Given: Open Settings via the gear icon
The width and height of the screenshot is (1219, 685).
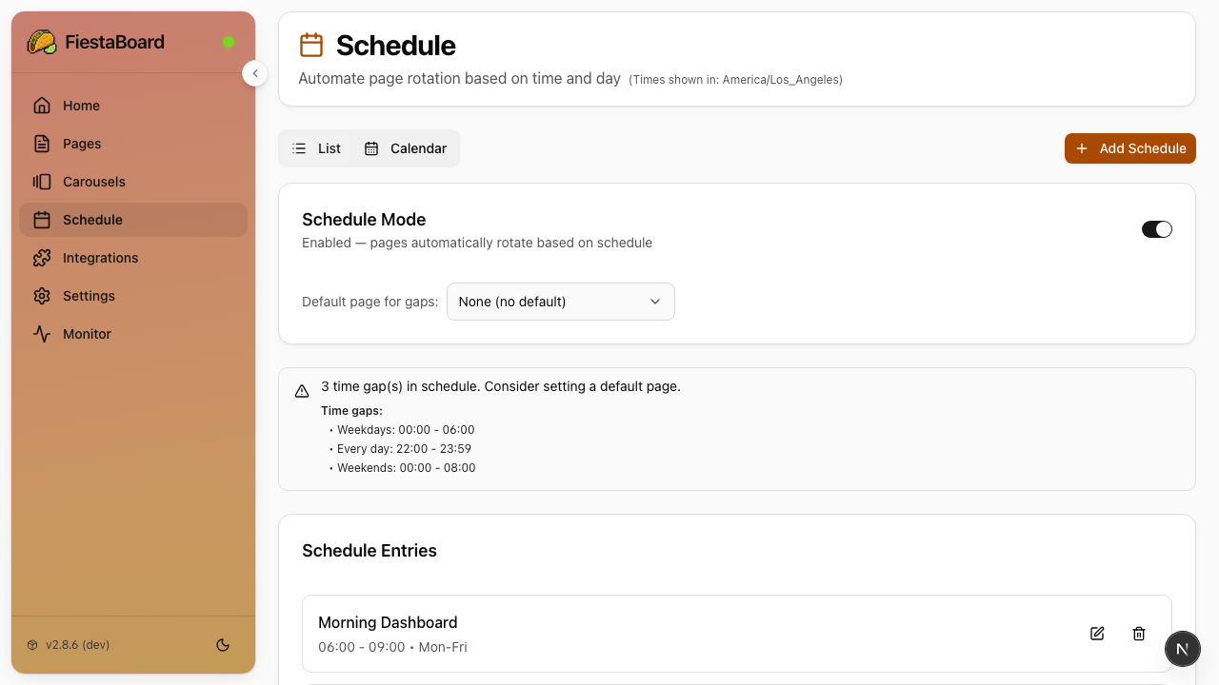Looking at the screenshot, I should (x=42, y=295).
